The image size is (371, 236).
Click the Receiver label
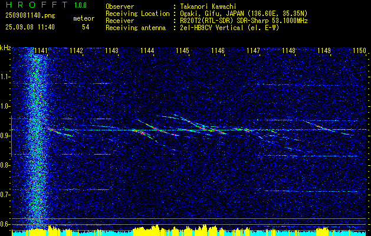tap(120, 21)
